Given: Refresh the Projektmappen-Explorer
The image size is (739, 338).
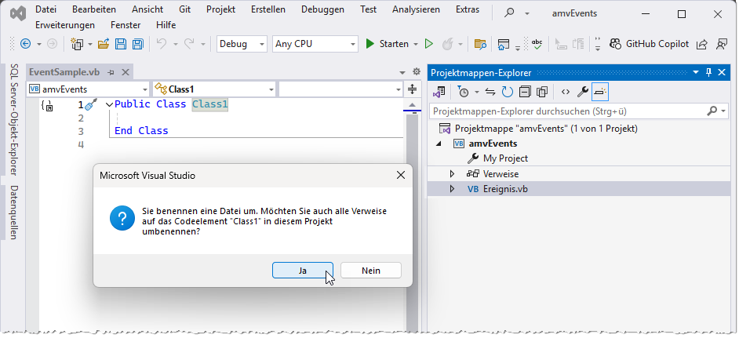Looking at the screenshot, I should click(x=507, y=92).
